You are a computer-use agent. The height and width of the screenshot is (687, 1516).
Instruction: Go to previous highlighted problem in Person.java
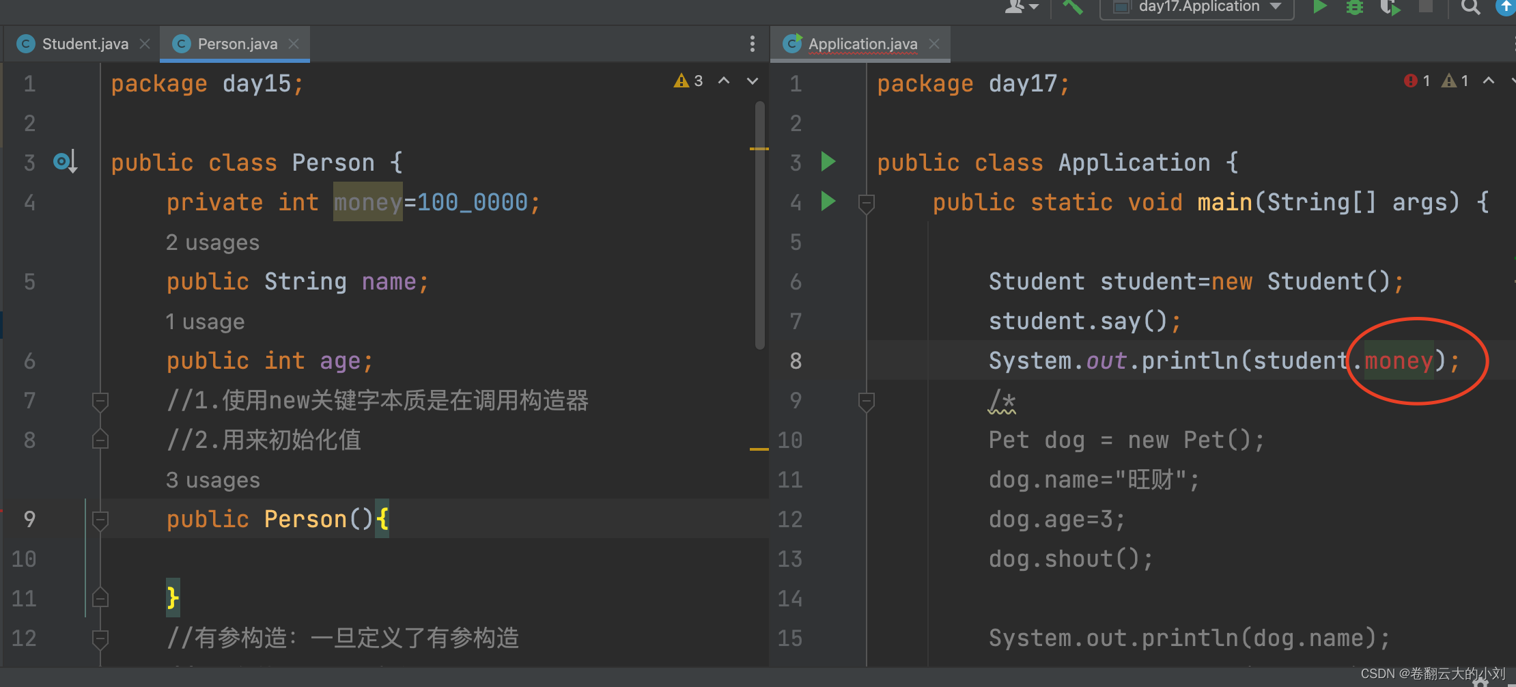pyautogui.click(x=724, y=81)
